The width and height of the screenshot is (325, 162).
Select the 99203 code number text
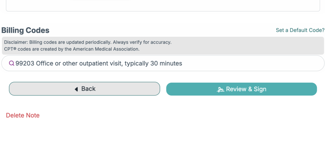coord(25,63)
